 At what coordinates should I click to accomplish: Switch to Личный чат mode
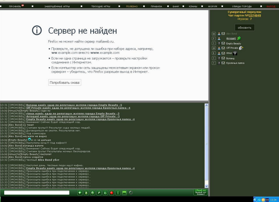point(200,192)
